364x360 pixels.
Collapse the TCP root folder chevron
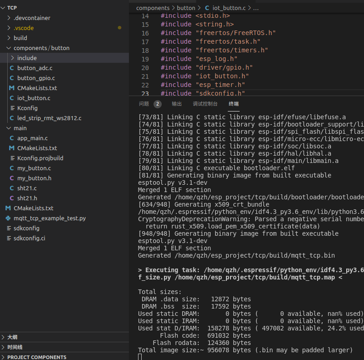(x=3, y=8)
